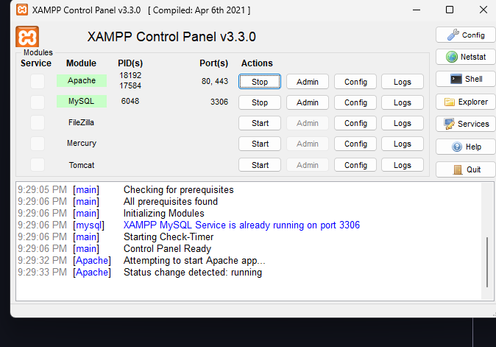The height and width of the screenshot is (347, 496).
Task: Open MySQL Logs menu
Action: click(403, 102)
